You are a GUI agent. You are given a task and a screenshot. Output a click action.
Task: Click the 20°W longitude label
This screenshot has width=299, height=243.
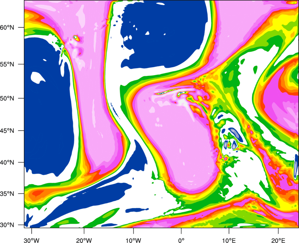coord(84,240)
